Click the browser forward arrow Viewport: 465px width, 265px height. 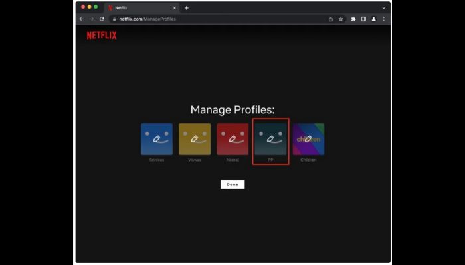click(92, 19)
